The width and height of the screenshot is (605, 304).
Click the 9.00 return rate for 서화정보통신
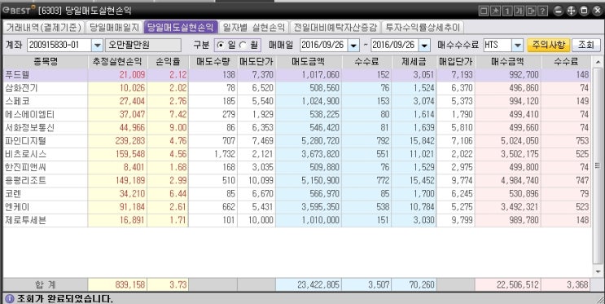pyautogui.click(x=178, y=127)
